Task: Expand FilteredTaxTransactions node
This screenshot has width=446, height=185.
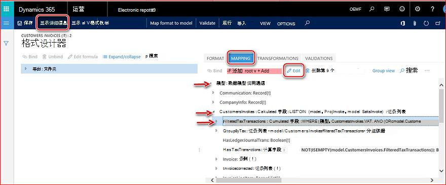Action: click(x=216, y=121)
